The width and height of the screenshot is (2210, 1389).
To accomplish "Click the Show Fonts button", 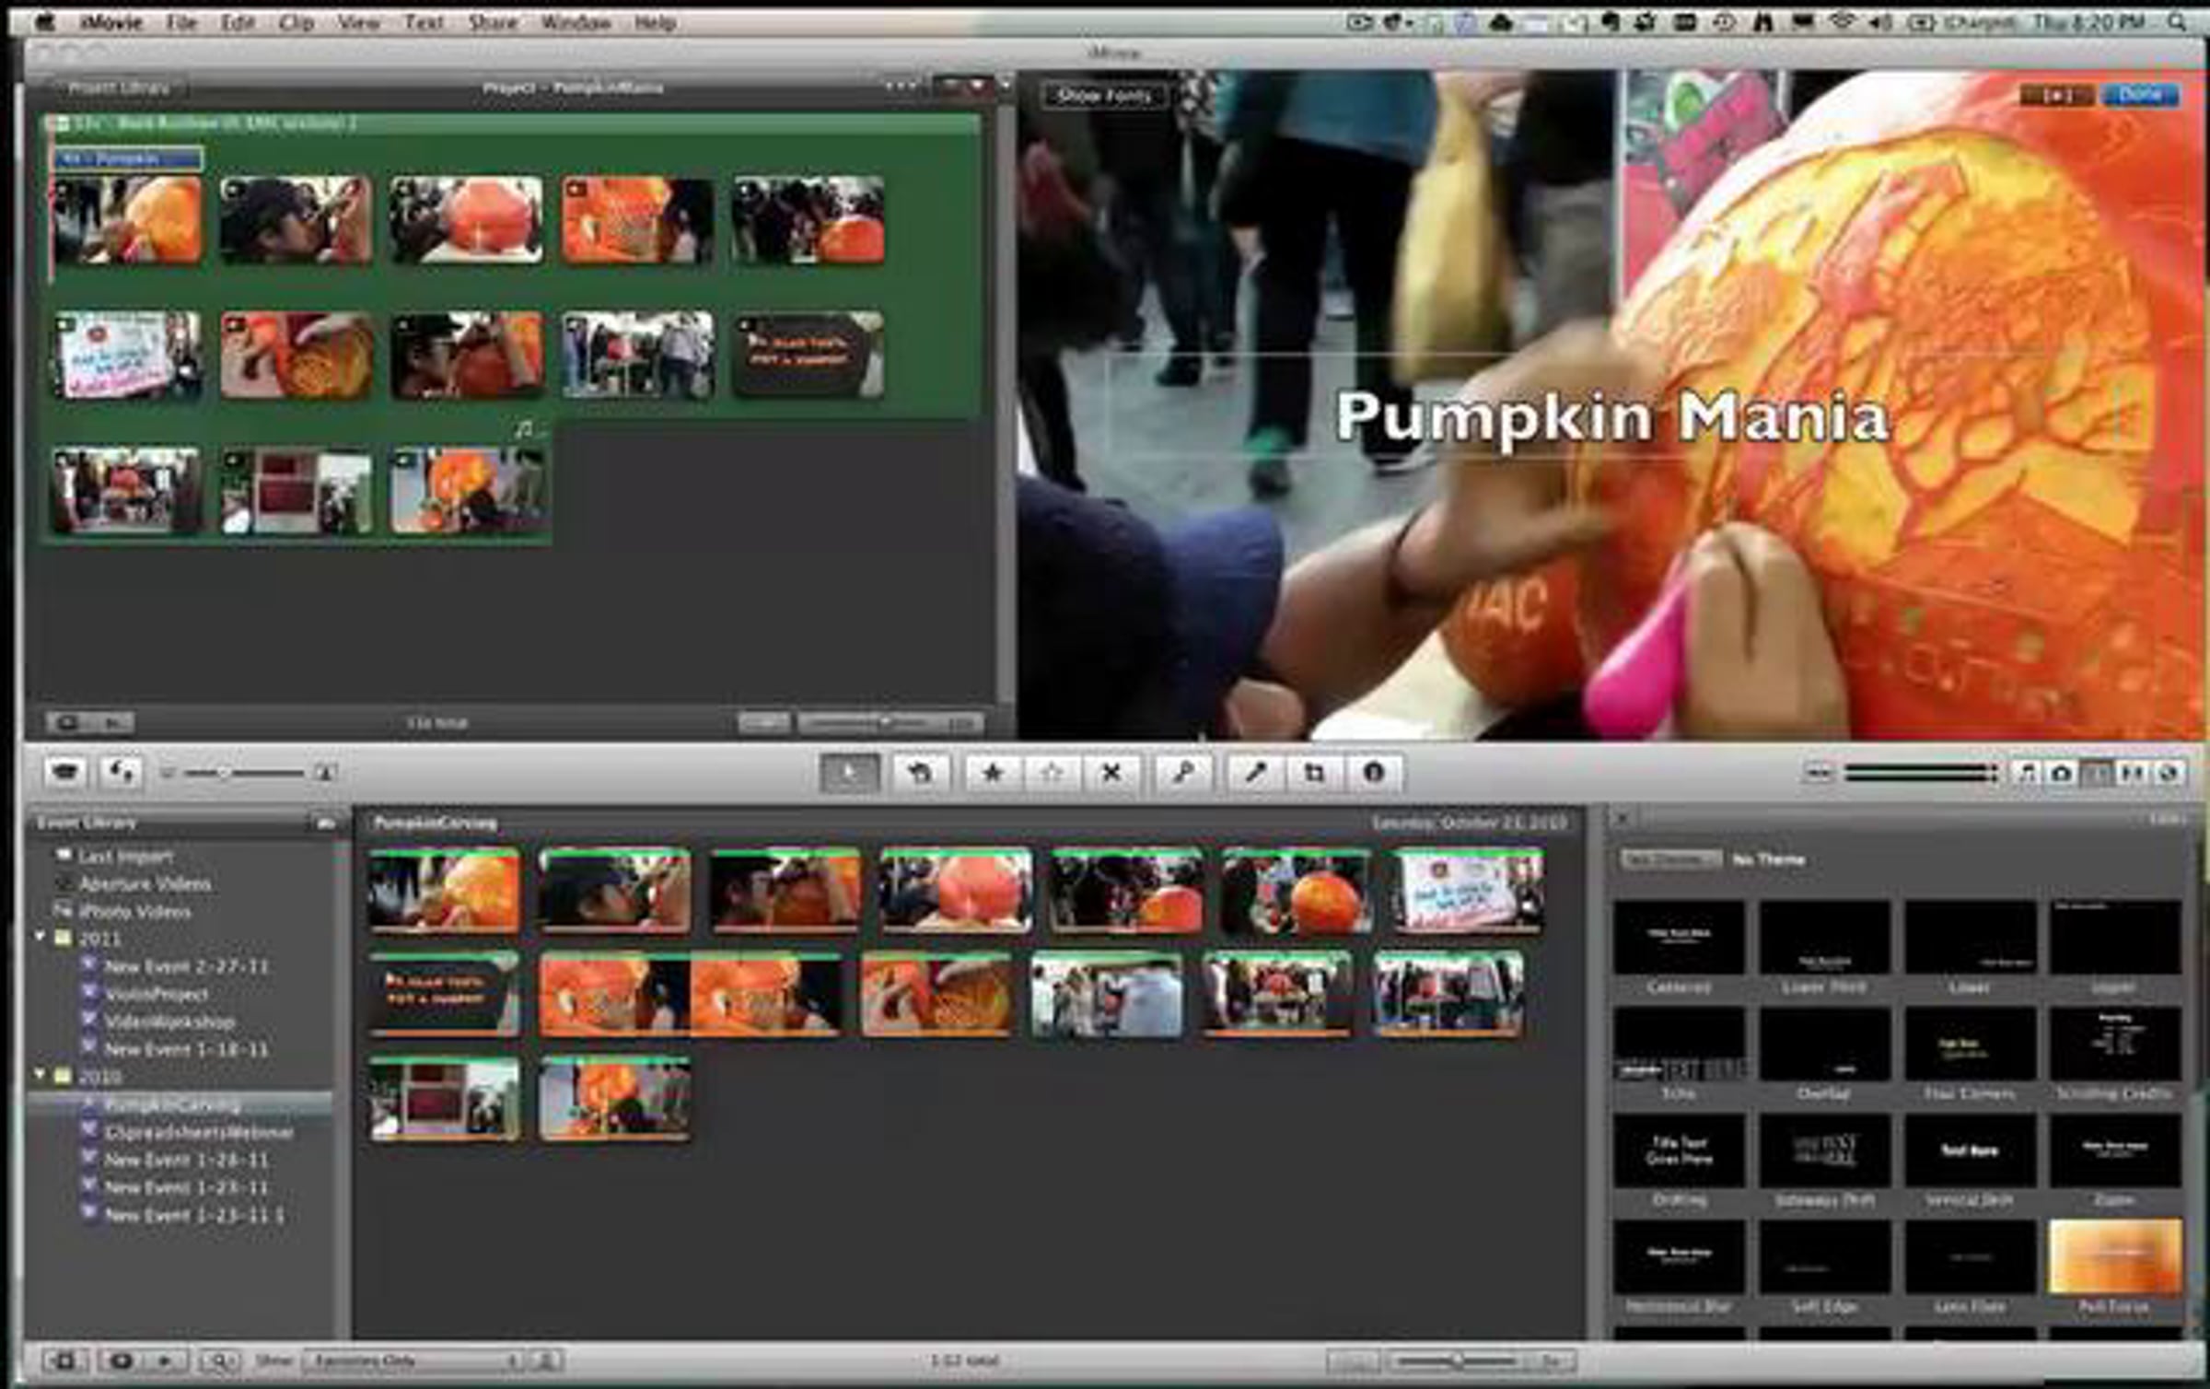I will pyautogui.click(x=1104, y=95).
